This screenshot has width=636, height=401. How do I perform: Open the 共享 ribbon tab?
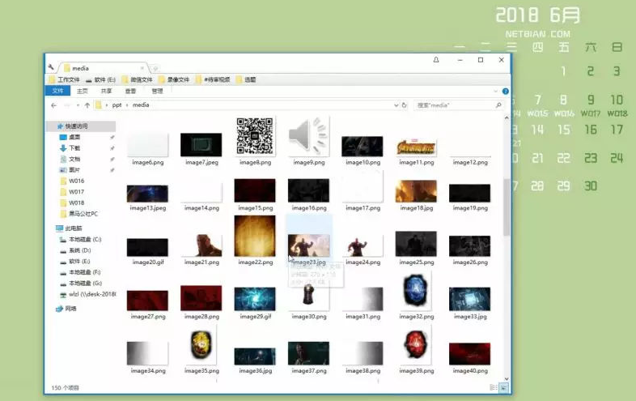pyautogui.click(x=106, y=92)
